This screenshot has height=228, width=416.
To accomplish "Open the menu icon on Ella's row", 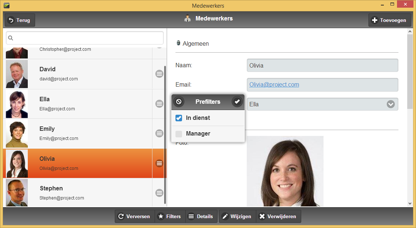I will 159,104.
